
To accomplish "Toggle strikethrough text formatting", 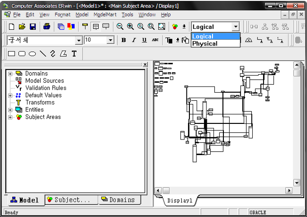I will coord(155,40).
